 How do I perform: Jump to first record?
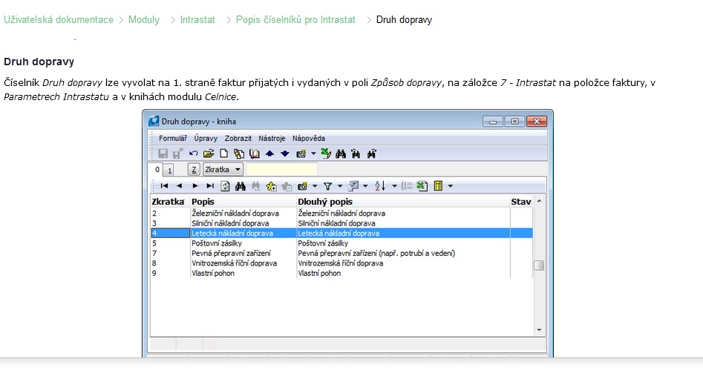tap(164, 186)
